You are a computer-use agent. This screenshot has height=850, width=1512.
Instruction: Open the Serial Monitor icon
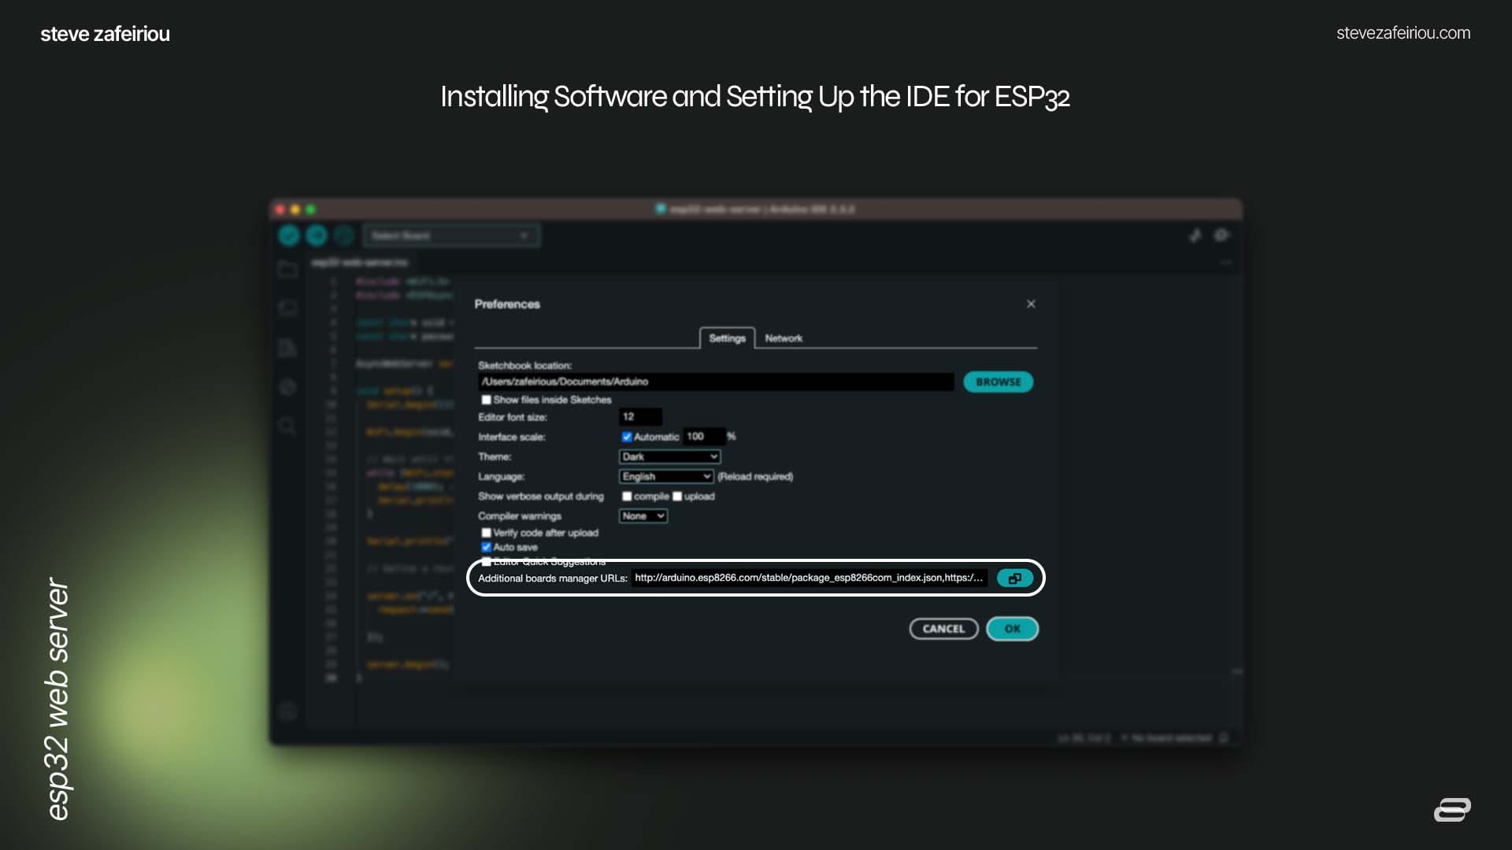point(1222,235)
